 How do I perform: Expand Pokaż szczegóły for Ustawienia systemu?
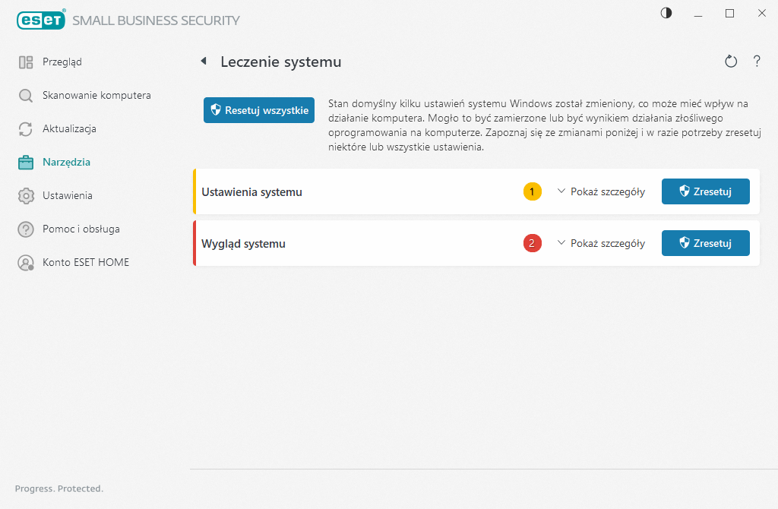(601, 191)
